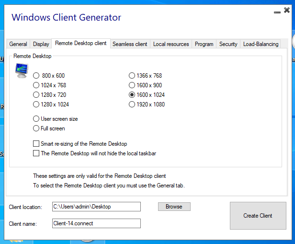Switch to the General tab

tap(18, 44)
